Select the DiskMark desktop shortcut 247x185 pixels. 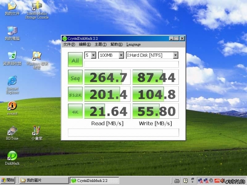point(12,156)
